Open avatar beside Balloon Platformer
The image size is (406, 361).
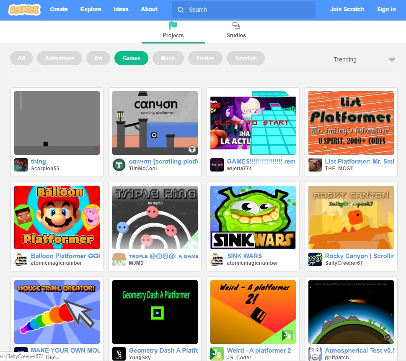click(x=21, y=259)
